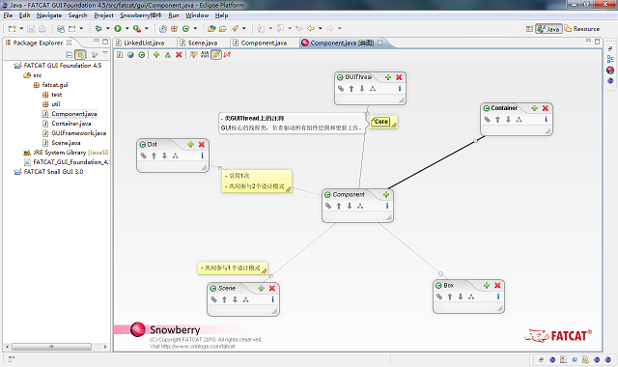Click the red X delete icon in diagram toolbar

coord(179,55)
